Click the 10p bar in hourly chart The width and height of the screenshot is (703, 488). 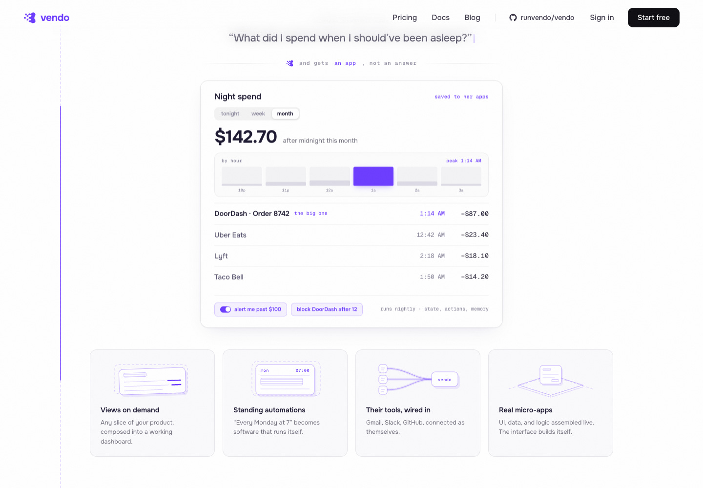[x=242, y=176]
